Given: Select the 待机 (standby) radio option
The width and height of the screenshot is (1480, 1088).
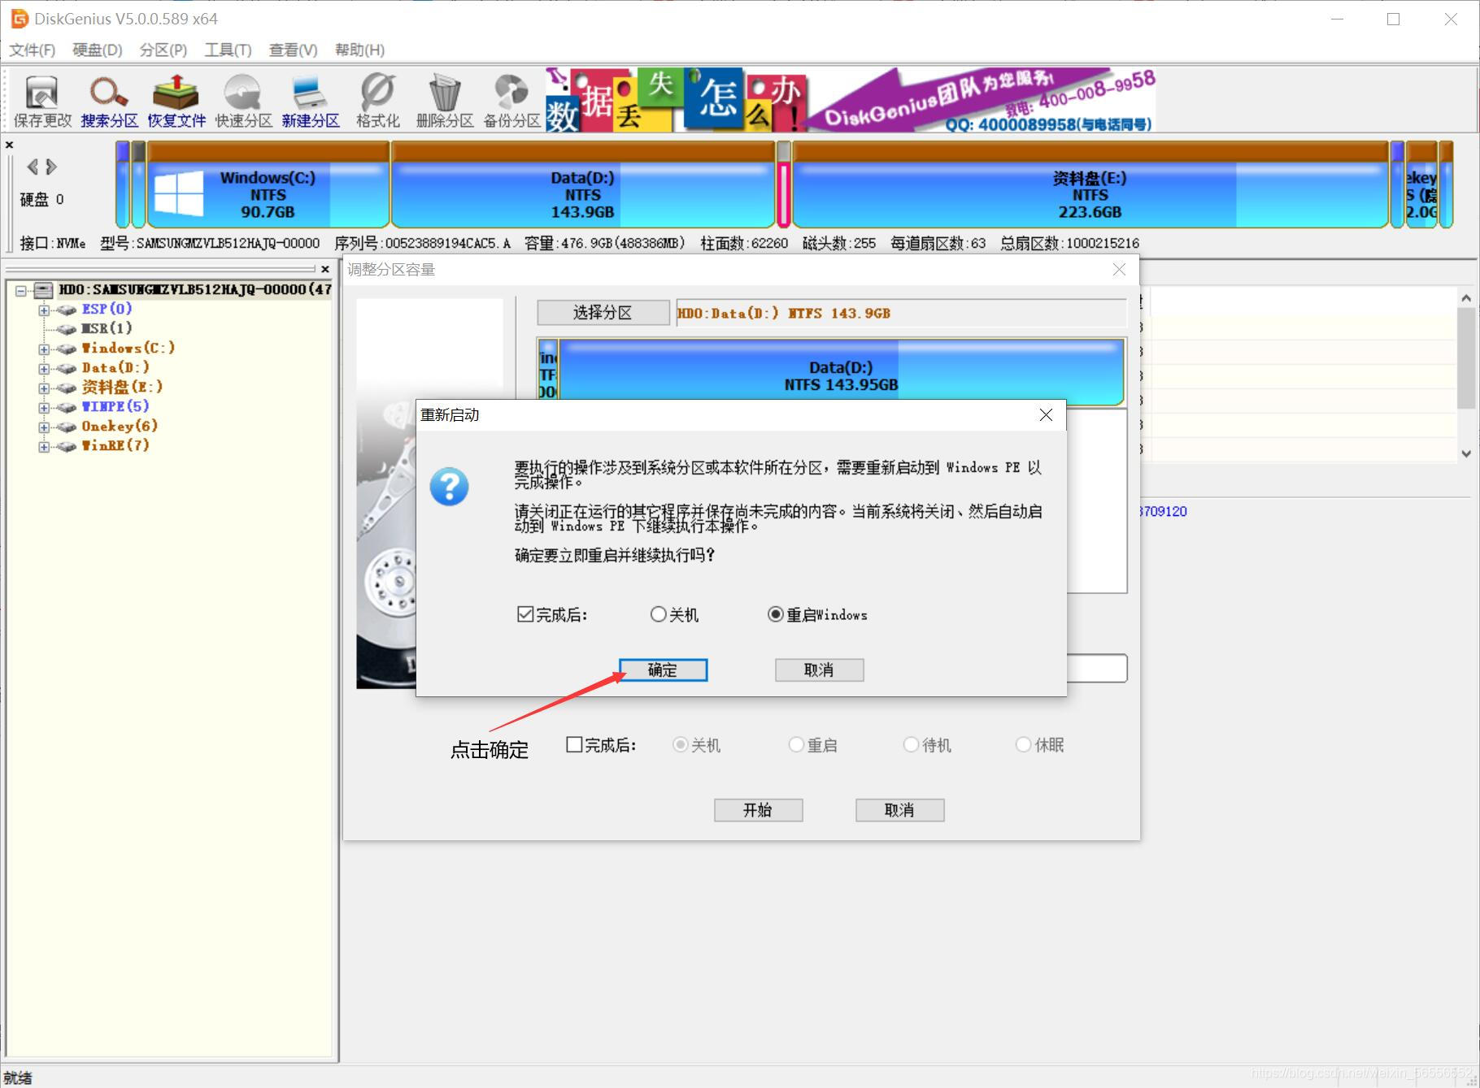Looking at the screenshot, I should click(x=911, y=744).
